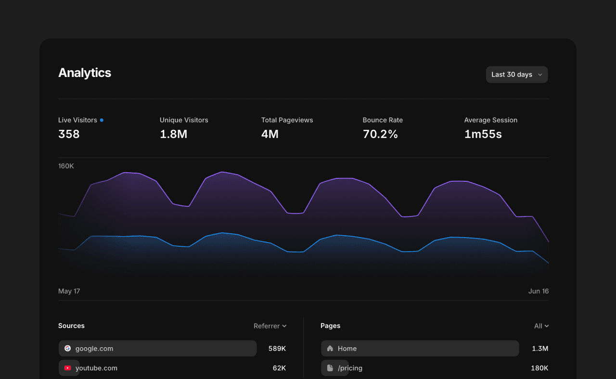Click the Total Pageviews label
This screenshot has height=379, width=616.
click(x=287, y=120)
